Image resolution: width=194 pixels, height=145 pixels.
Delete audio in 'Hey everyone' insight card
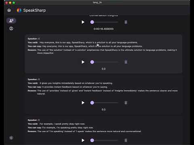[126, 62]
